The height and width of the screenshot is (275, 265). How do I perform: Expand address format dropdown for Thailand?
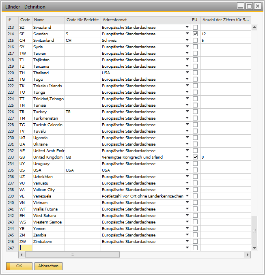click(187, 73)
